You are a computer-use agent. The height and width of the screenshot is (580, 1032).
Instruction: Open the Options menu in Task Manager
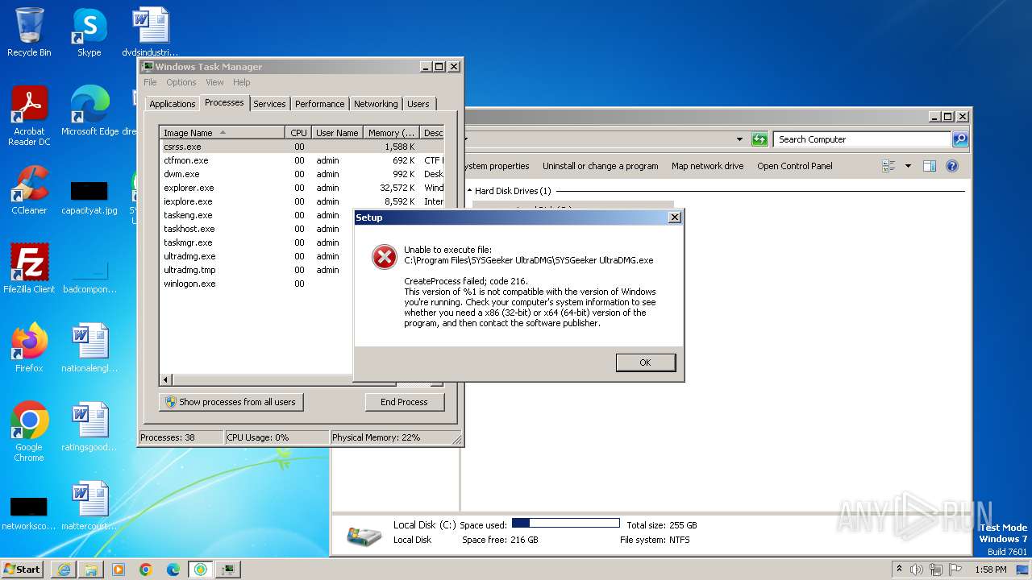tap(181, 82)
